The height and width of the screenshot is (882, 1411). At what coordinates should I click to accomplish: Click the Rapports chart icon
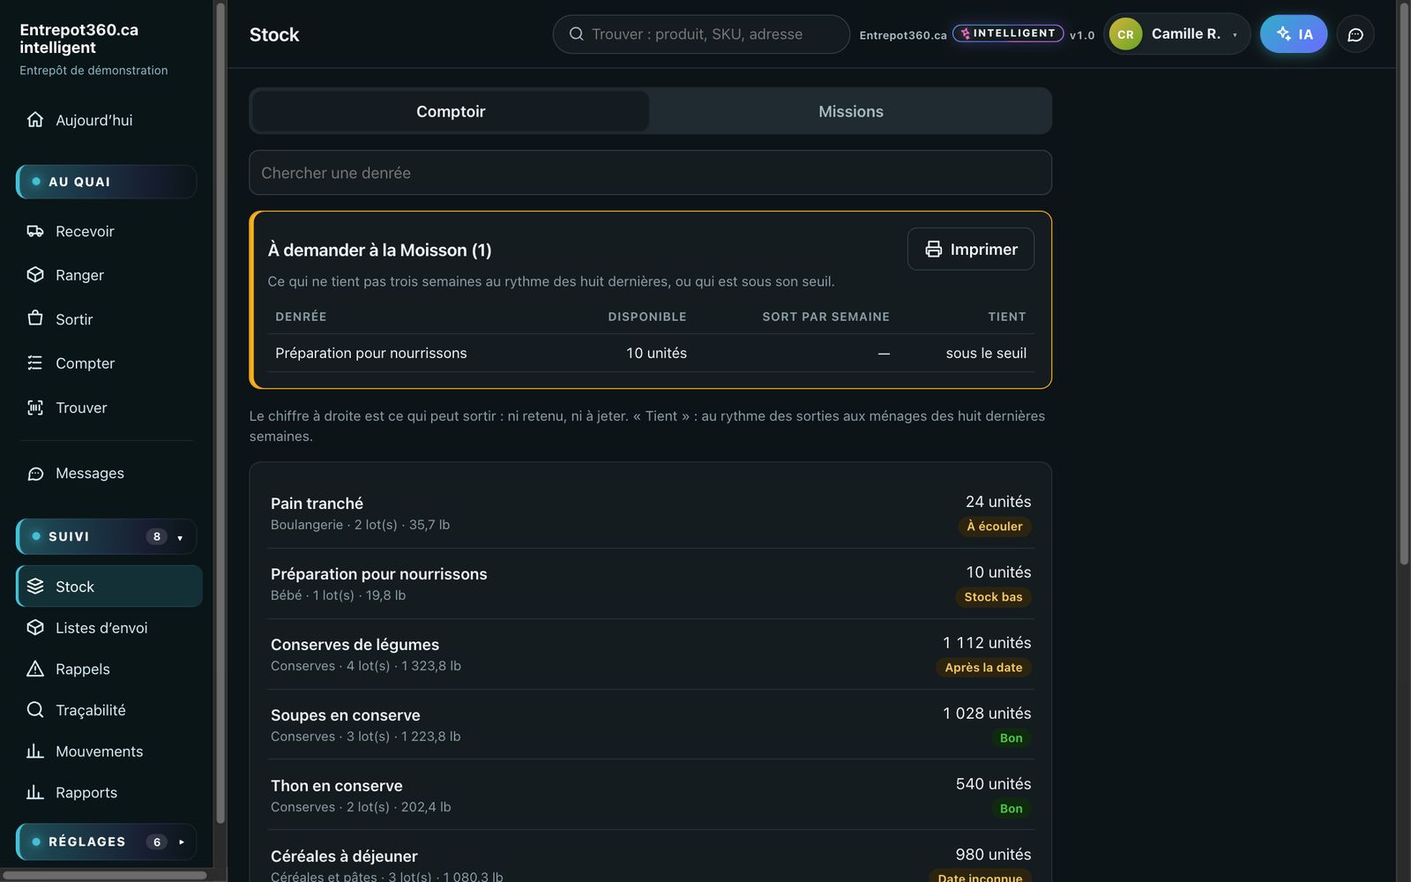coord(35,792)
